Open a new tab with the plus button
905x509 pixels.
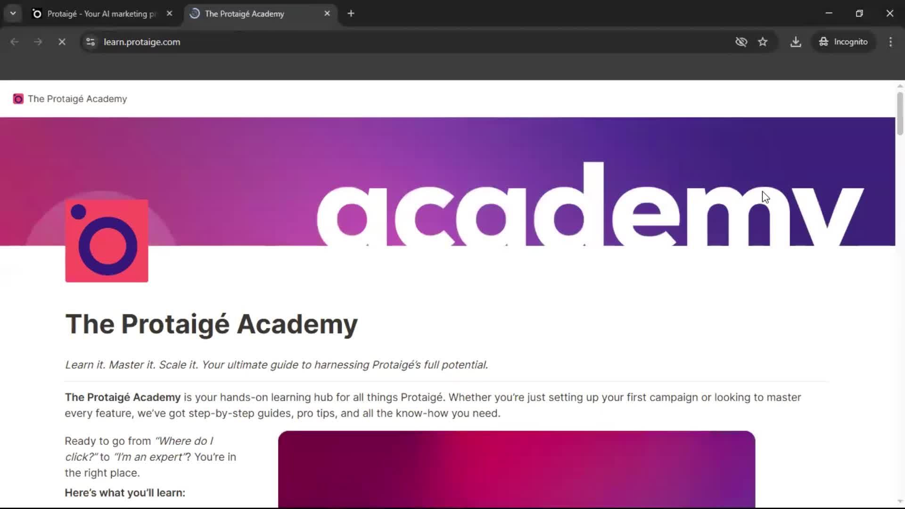point(351,13)
